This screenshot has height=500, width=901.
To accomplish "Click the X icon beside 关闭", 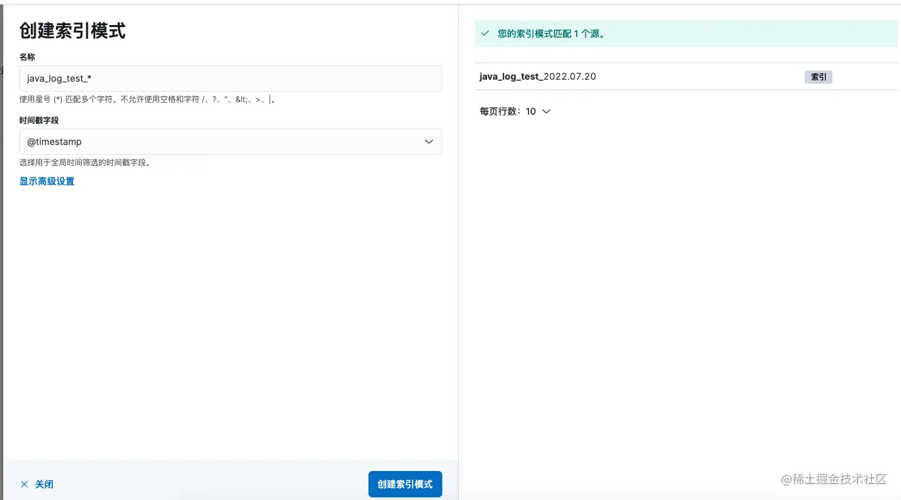I will click(24, 484).
